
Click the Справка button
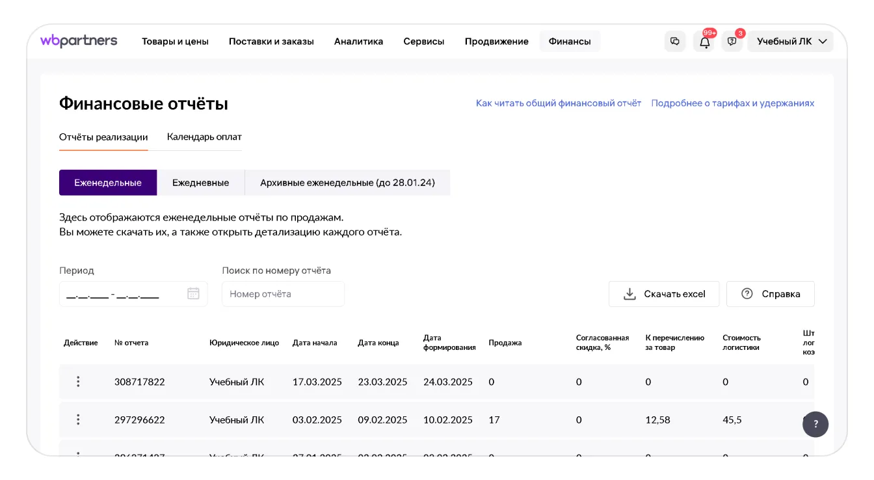pos(771,294)
